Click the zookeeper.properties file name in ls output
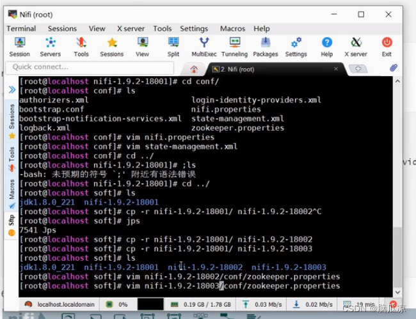This screenshot has width=416, height=319. click(237, 128)
